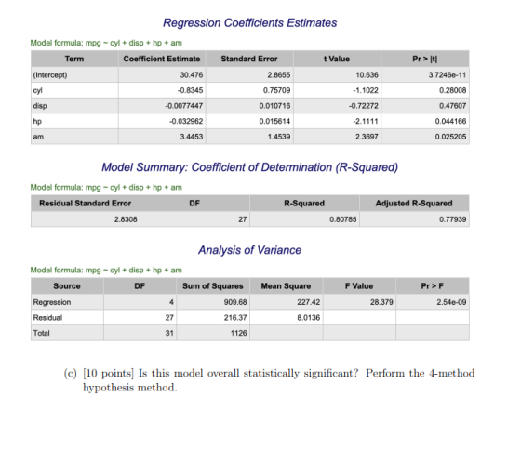The image size is (521, 450).
Task: Click the adjusted R-squared value 0.77939
Action: [x=452, y=219]
